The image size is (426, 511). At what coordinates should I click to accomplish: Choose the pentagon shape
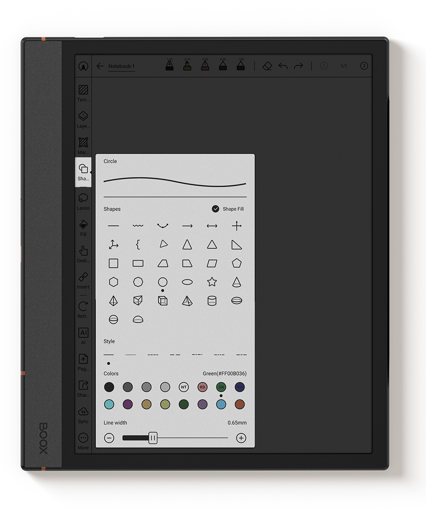(237, 263)
